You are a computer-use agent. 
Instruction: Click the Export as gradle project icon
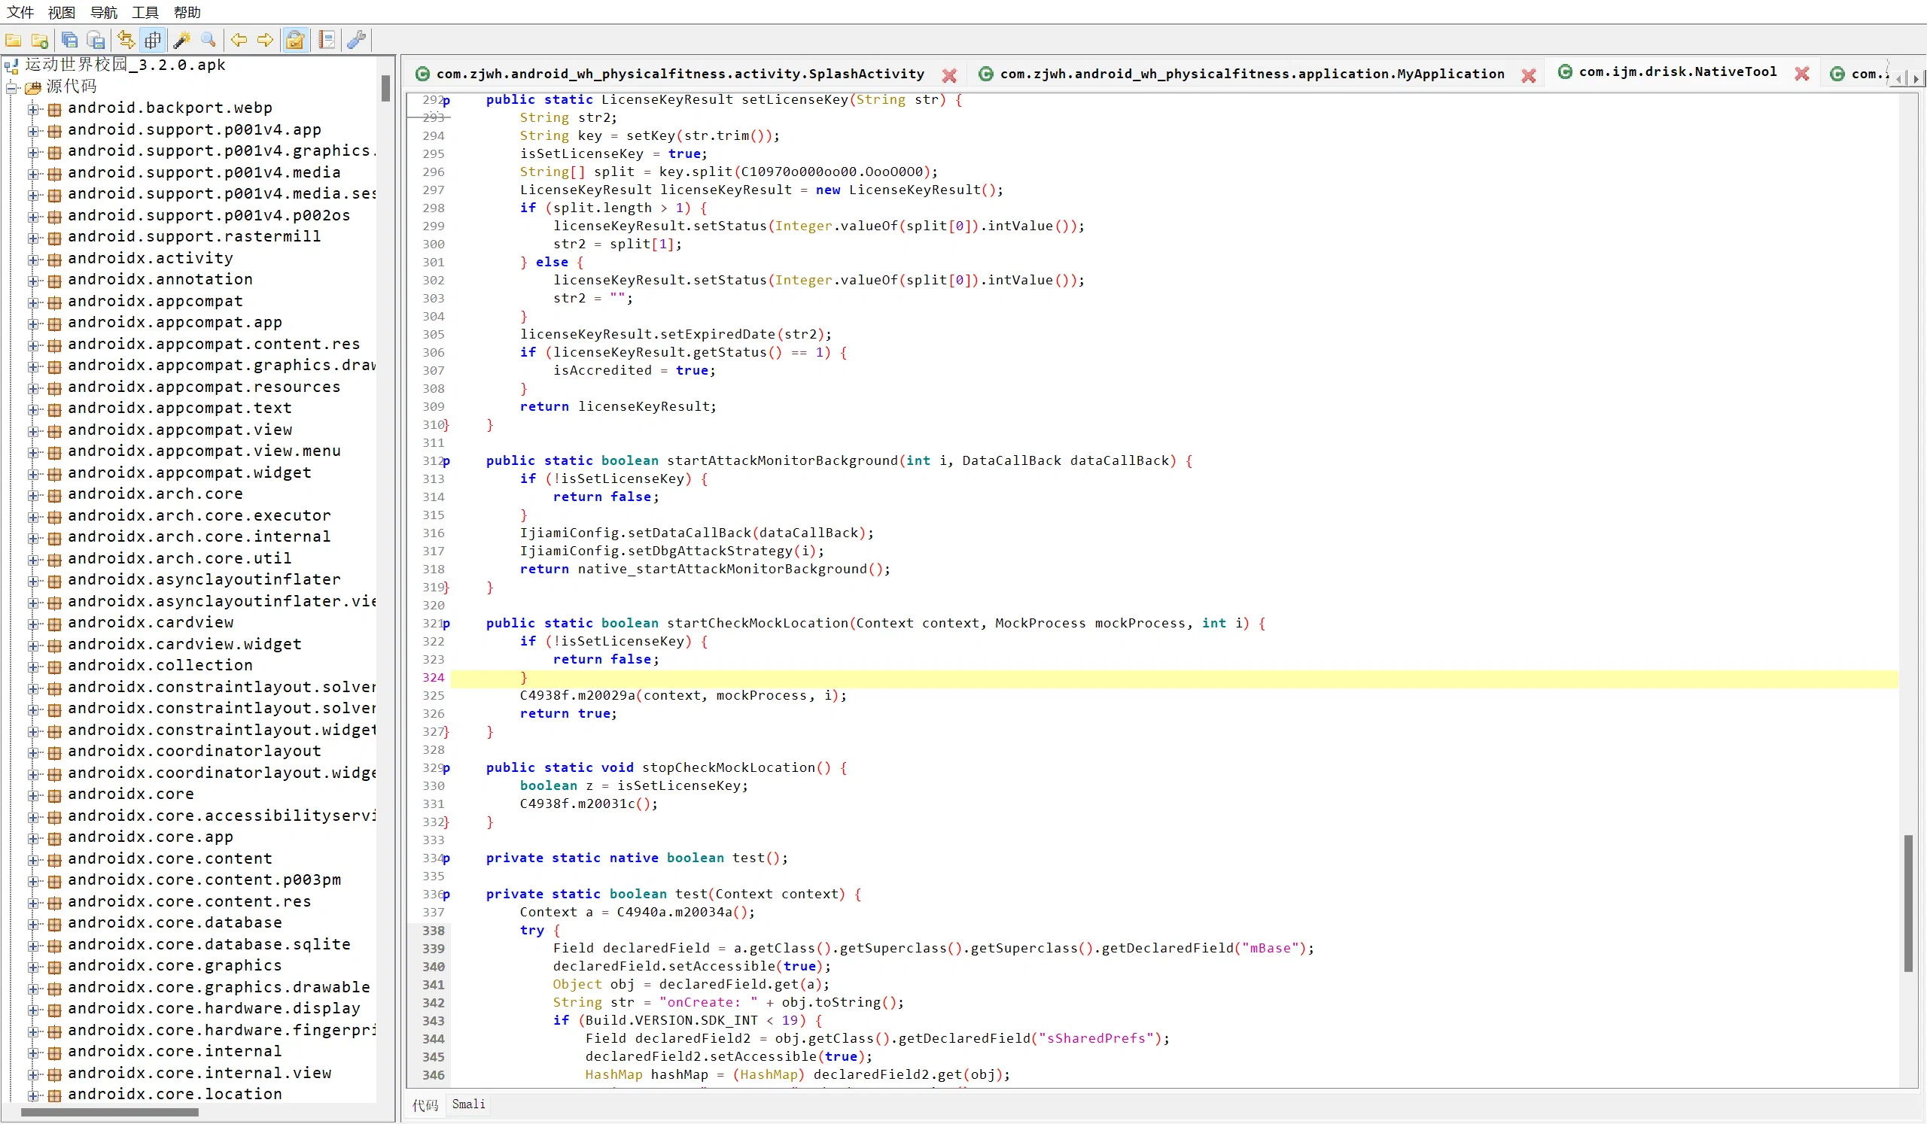pyautogui.click(x=96, y=40)
